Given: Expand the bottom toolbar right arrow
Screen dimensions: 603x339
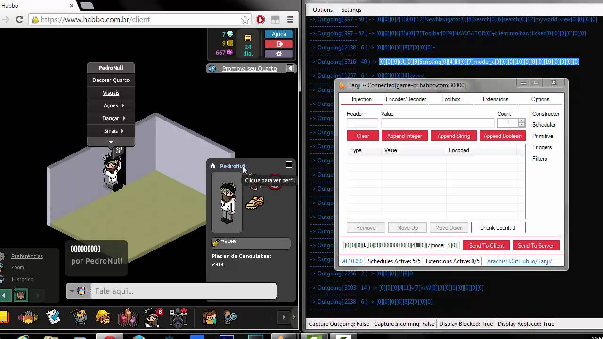Looking at the screenshot, I should 284,317.
